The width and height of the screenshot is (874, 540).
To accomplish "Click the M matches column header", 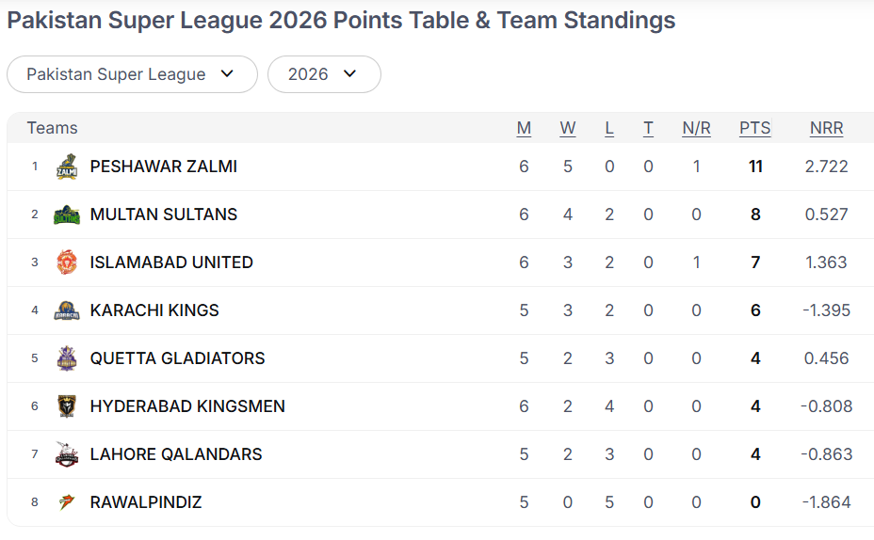I will click(524, 128).
